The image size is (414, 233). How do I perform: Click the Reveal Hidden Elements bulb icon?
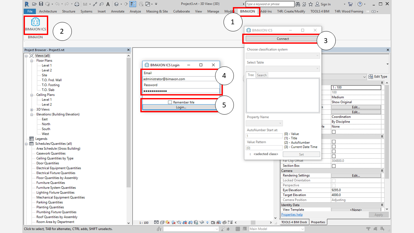[x=207, y=223]
